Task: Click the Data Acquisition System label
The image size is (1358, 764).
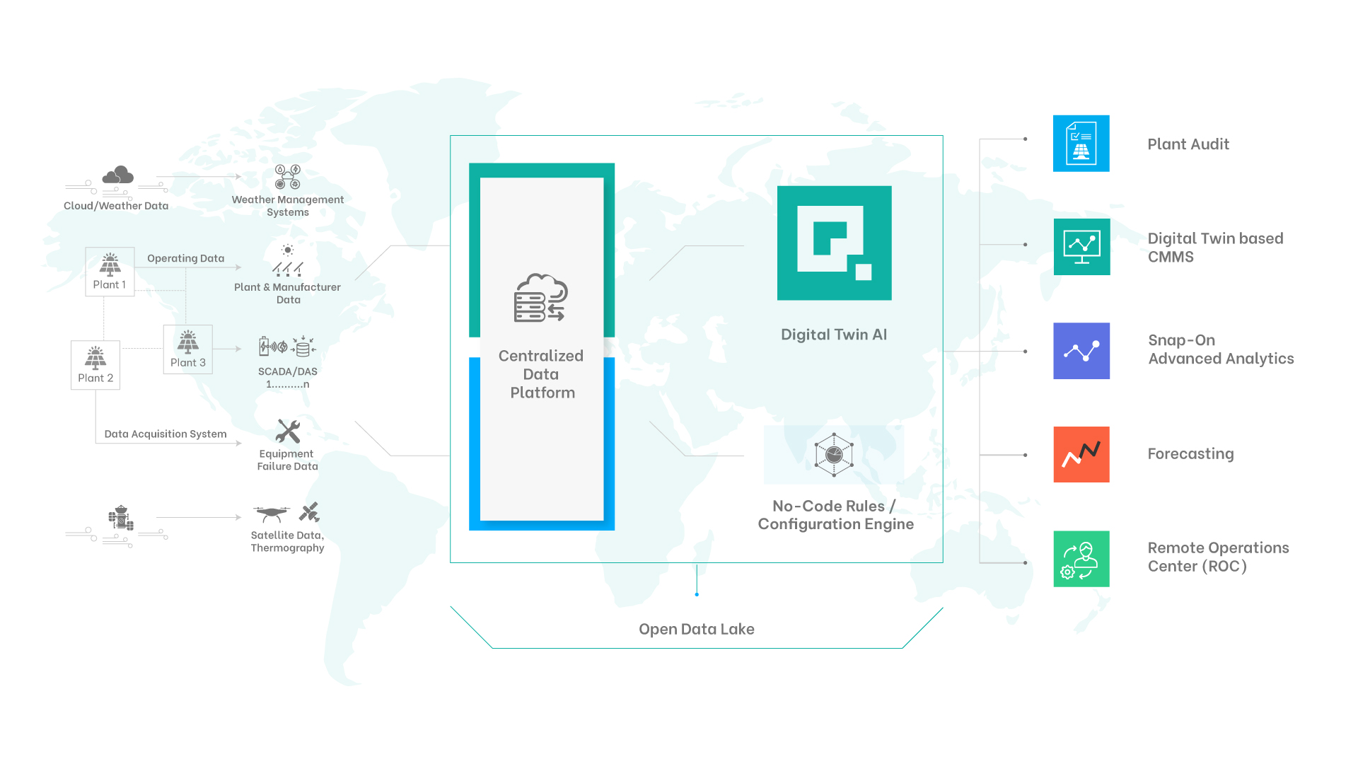Action: [166, 434]
